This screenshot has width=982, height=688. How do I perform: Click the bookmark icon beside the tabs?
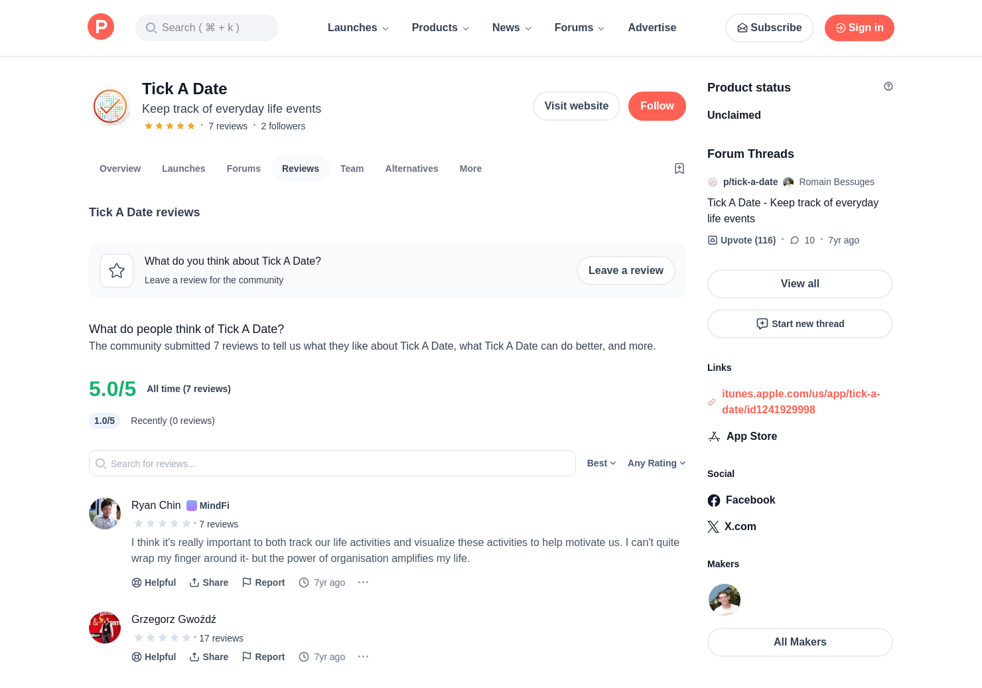point(679,169)
